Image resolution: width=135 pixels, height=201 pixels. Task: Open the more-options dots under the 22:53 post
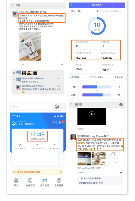pos(62,64)
